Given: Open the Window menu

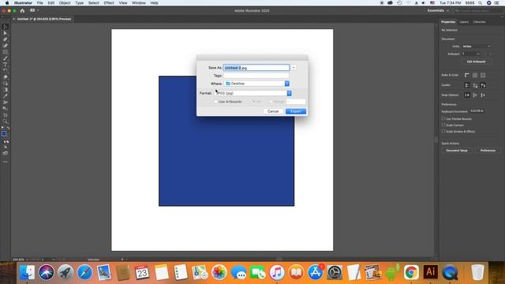Looking at the screenshot, I should [x=139, y=3].
